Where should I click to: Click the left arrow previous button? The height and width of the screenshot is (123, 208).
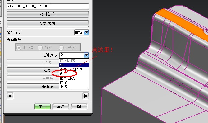tap(10, 96)
